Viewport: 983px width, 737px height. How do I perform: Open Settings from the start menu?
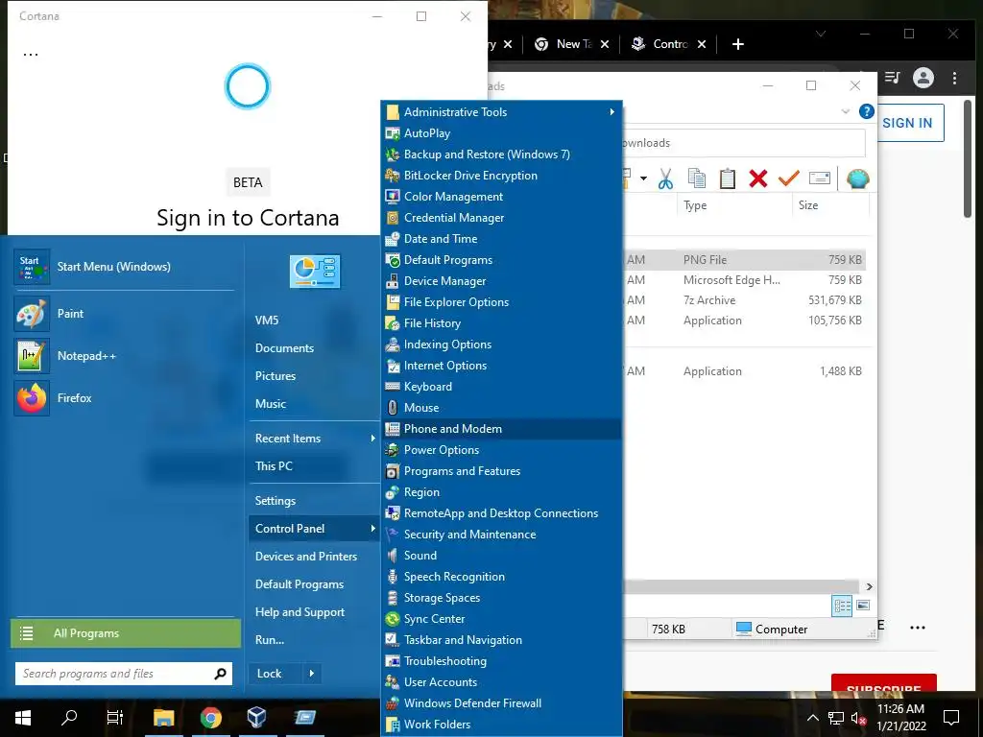pyautogui.click(x=276, y=501)
